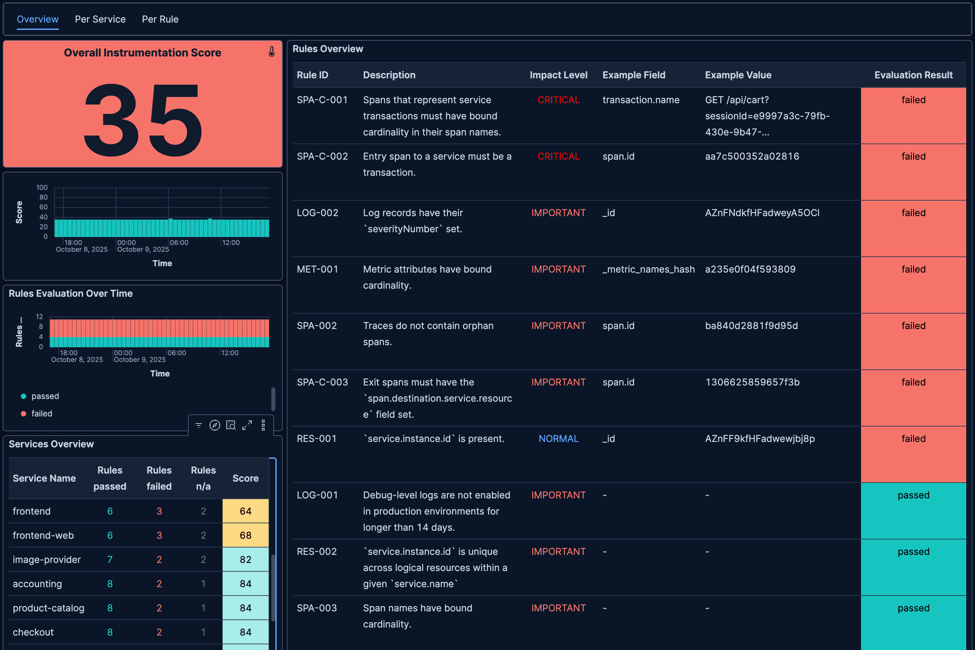Open the panel inspector magnifier icon

click(231, 425)
